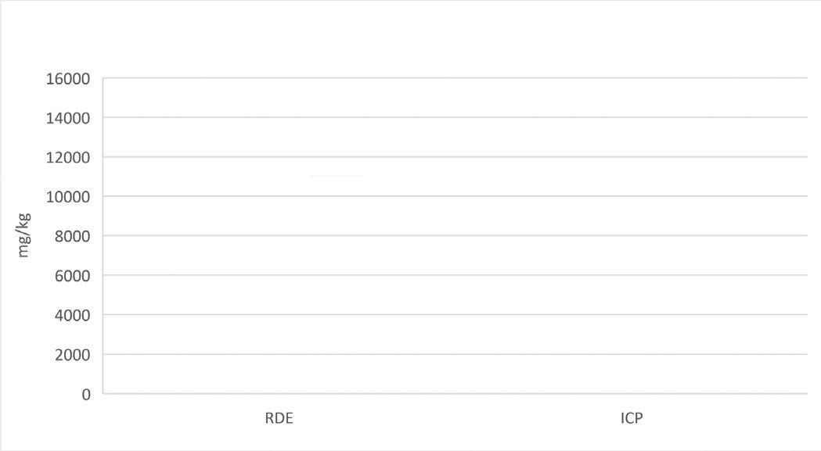This screenshot has width=821, height=451.
Task: Click the 4000 vertical axis label
Action: click(x=73, y=315)
